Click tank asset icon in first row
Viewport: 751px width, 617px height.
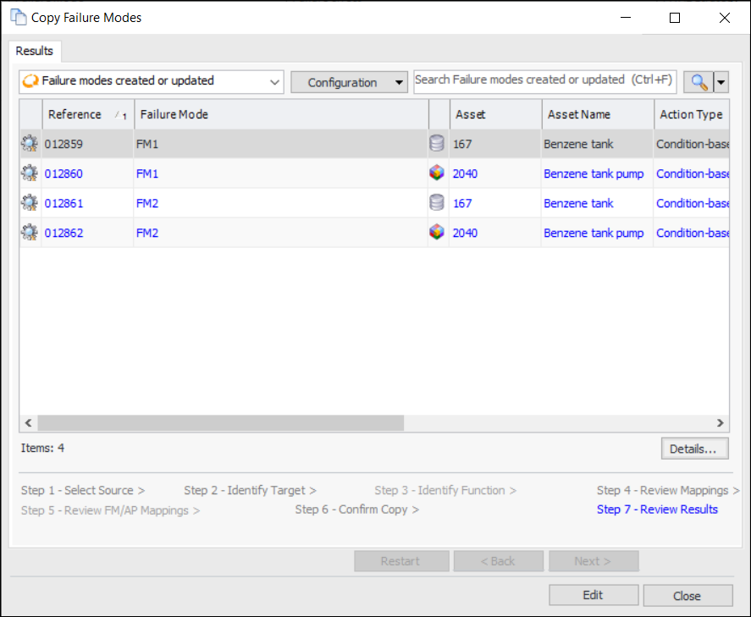click(437, 145)
